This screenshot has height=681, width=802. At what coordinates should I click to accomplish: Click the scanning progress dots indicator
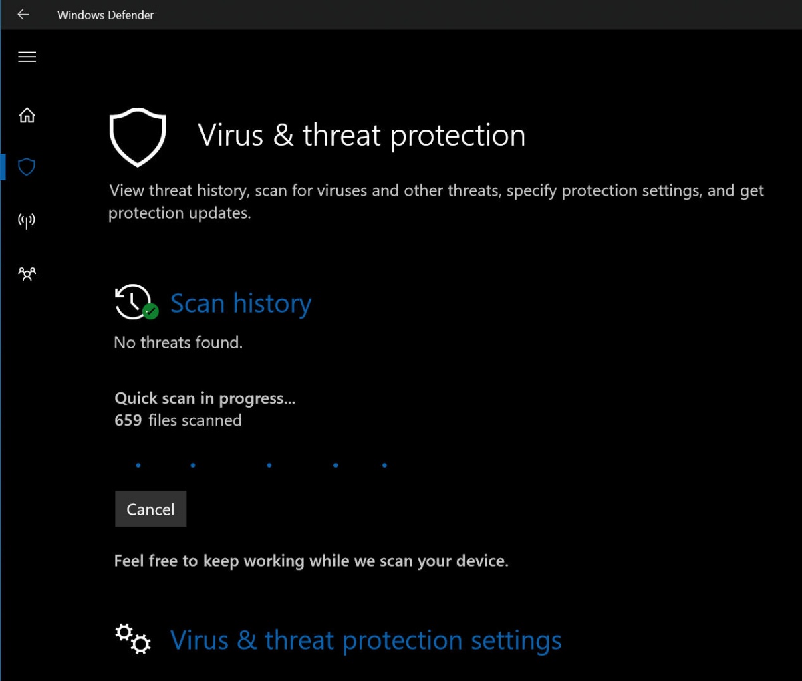261,465
